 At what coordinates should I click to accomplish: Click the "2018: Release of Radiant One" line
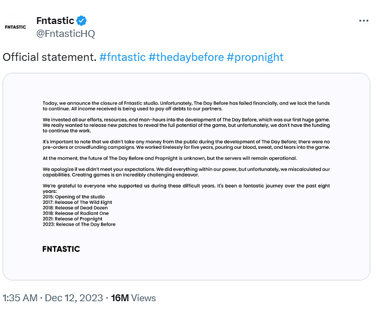pyautogui.click(x=76, y=213)
